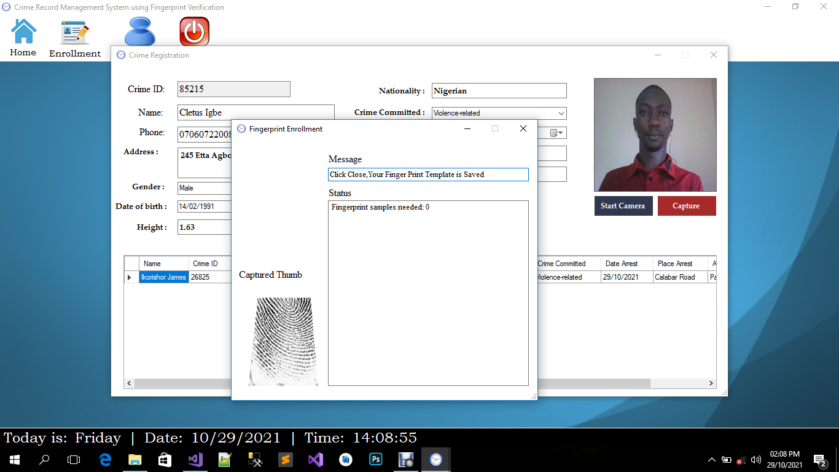Click the Message field in Fingerprint Enrollment

[428, 175]
